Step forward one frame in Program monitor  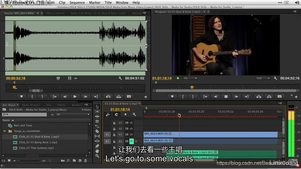click(236, 97)
